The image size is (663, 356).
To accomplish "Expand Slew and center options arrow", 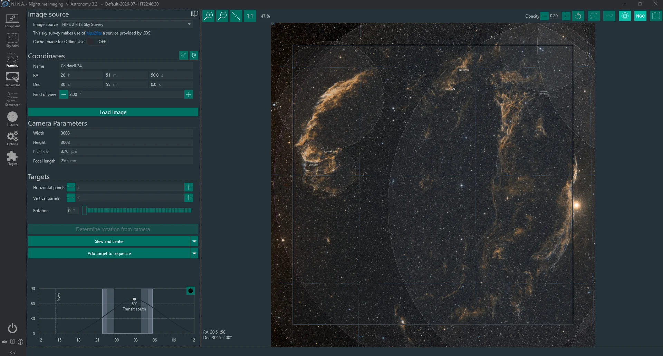I will pos(194,241).
